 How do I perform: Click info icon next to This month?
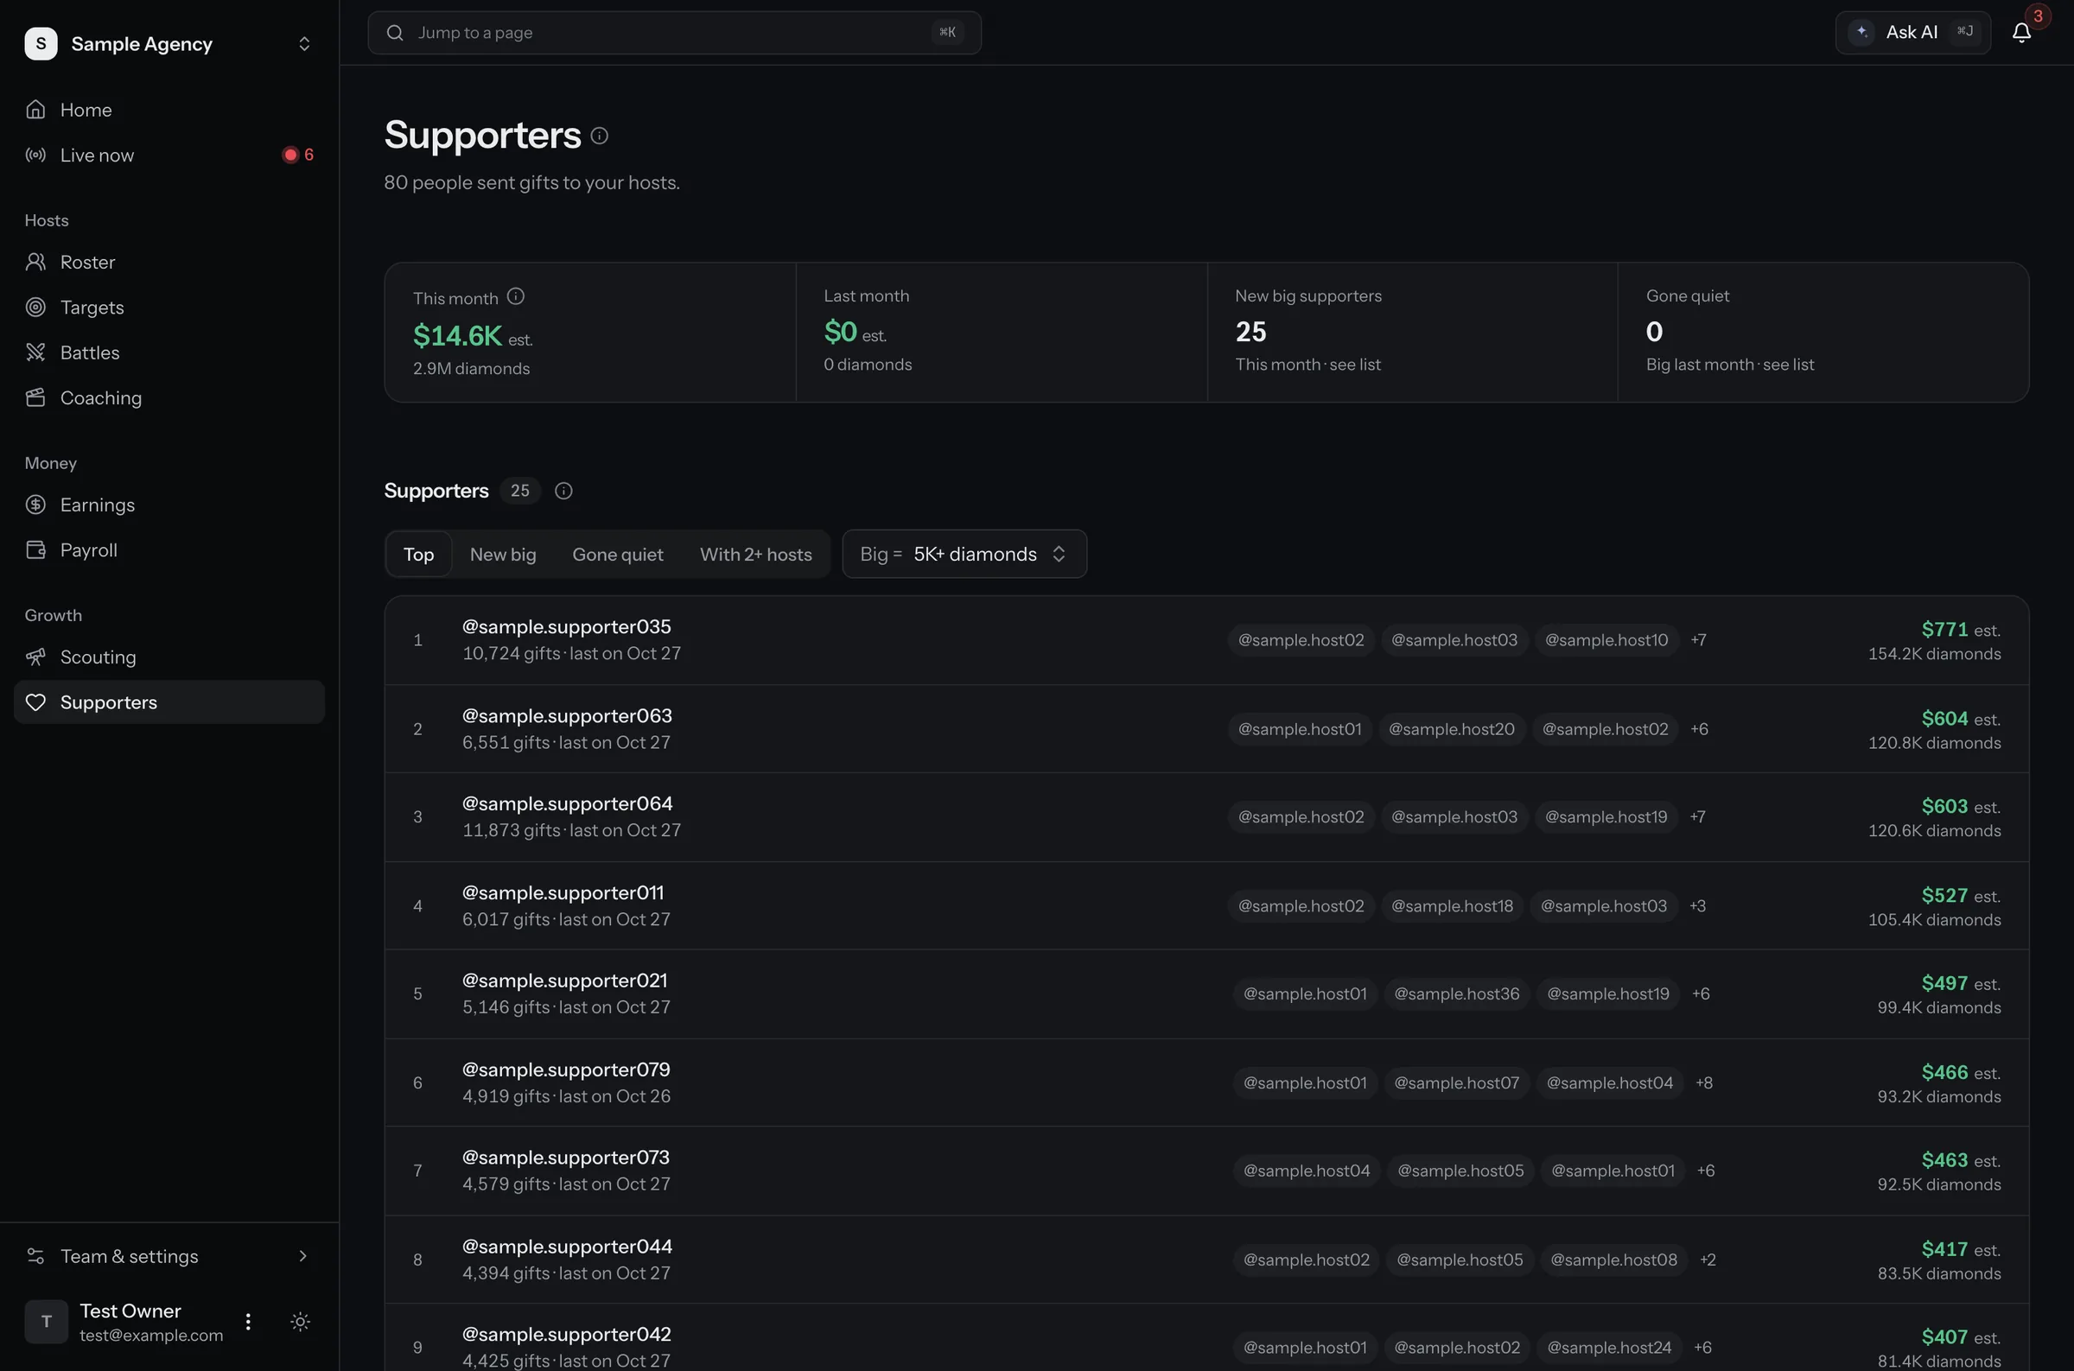pyautogui.click(x=516, y=296)
